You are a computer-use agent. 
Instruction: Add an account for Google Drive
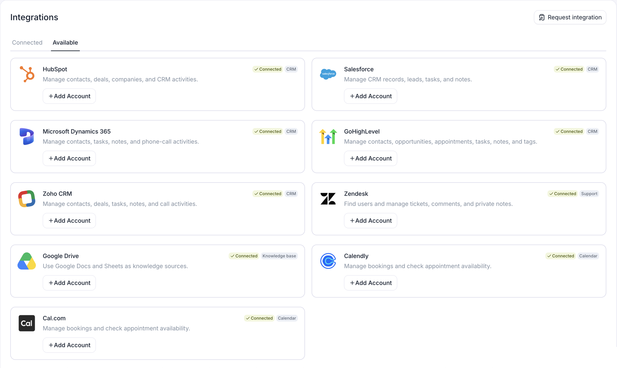(x=69, y=283)
